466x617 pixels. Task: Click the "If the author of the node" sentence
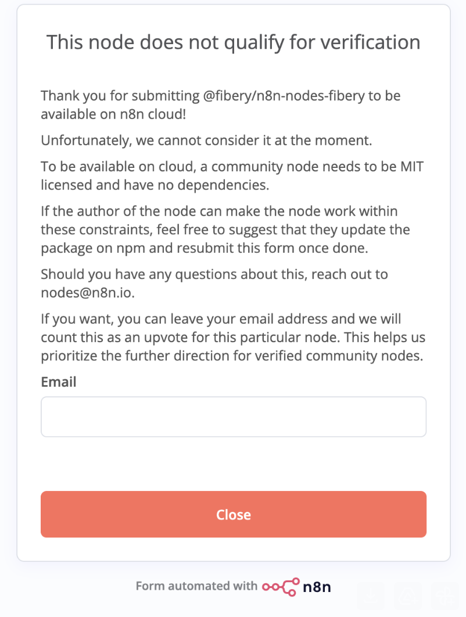pyautogui.click(x=219, y=211)
